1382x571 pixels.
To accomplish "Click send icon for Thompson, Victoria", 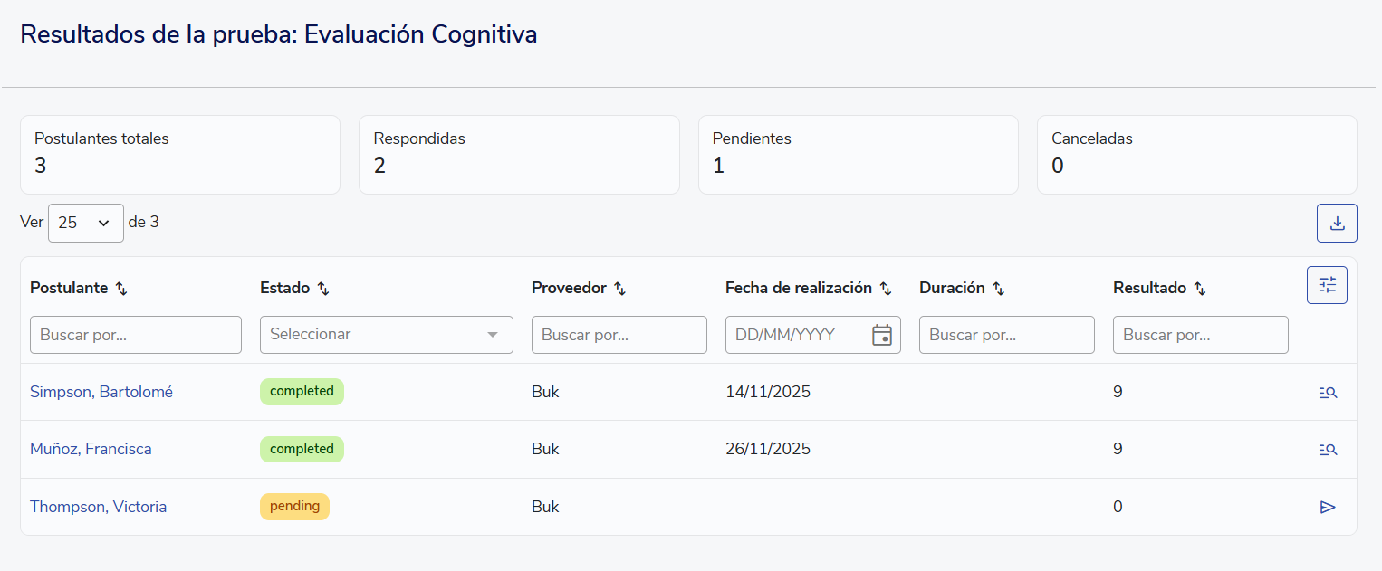I will pyautogui.click(x=1328, y=508).
